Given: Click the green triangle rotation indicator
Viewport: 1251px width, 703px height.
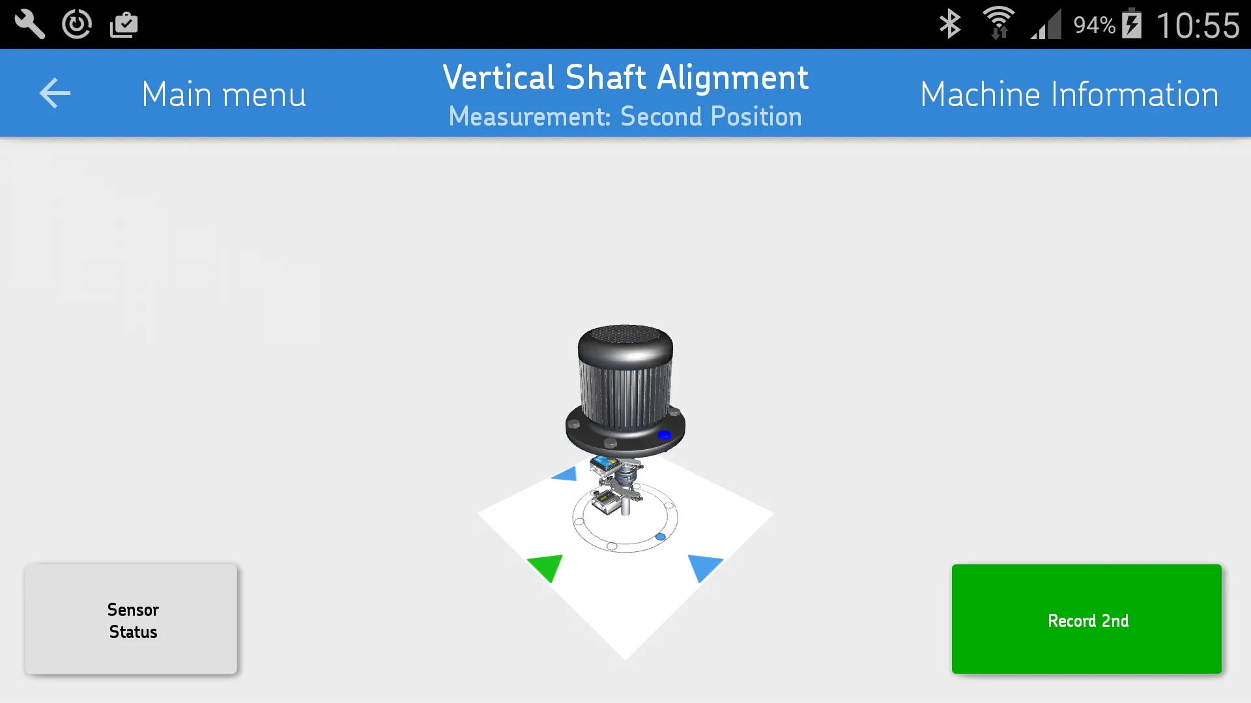Looking at the screenshot, I should click(x=545, y=566).
